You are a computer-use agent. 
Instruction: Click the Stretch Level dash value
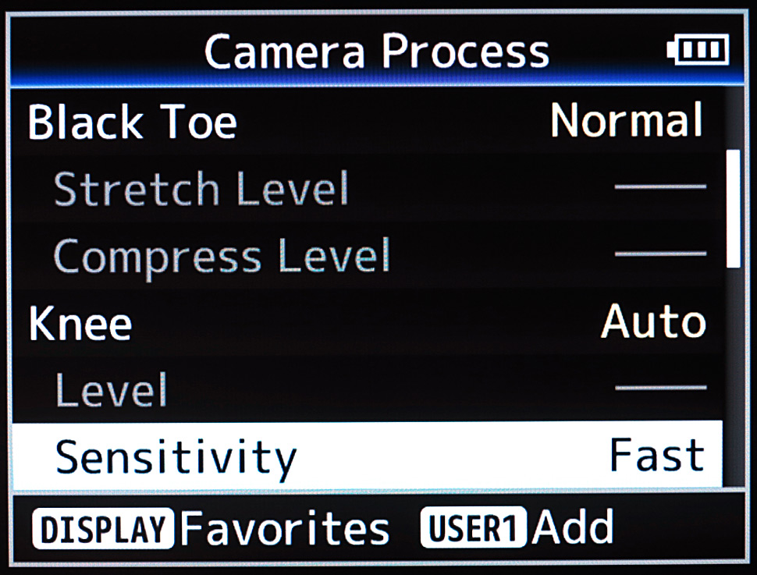coord(660,187)
